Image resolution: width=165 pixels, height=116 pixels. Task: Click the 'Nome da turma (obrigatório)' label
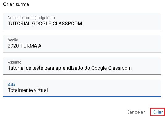[x=31, y=18]
